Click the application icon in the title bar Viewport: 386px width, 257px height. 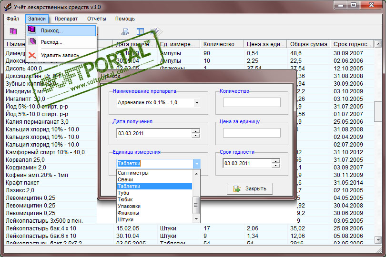coord(8,7)
